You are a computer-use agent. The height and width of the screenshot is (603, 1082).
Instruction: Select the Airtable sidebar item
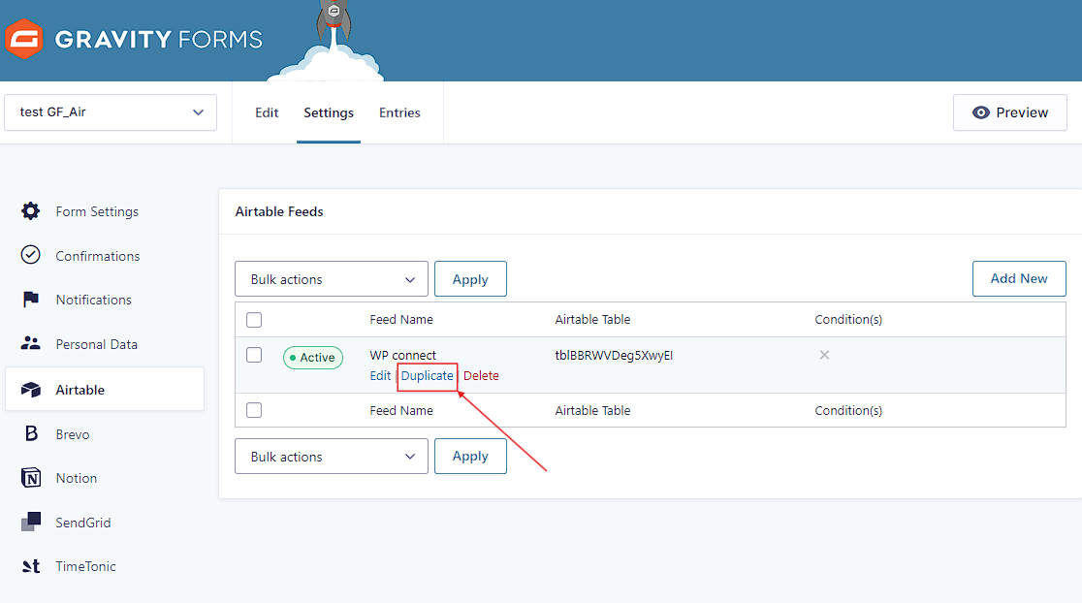point(104,389)
